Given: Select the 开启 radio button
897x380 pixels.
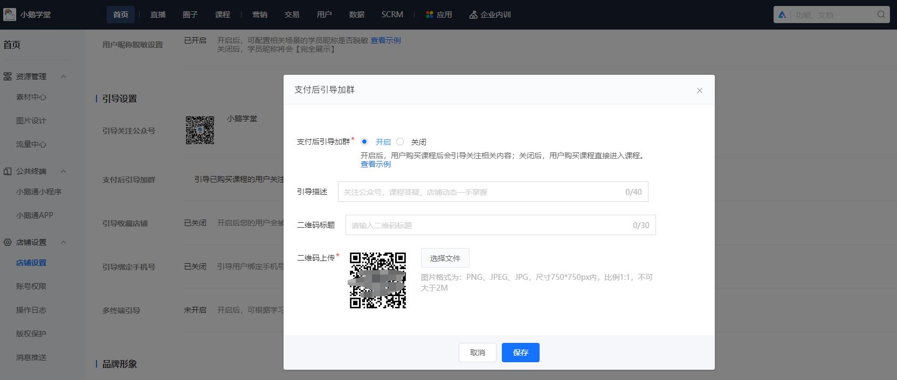Looking at the screenshot, I should click(364, 142).
